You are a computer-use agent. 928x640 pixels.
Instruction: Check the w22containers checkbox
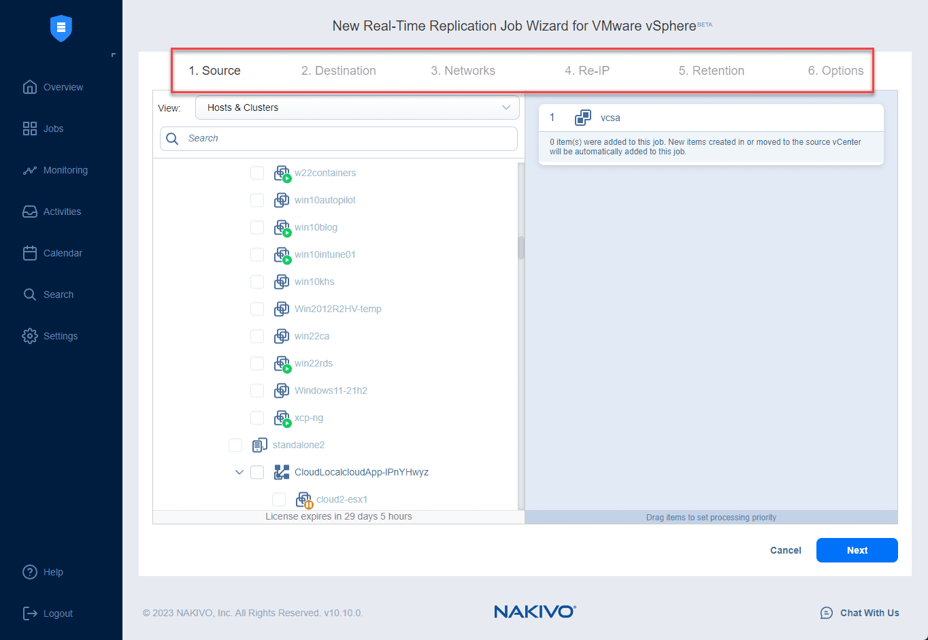click(257, 173)
